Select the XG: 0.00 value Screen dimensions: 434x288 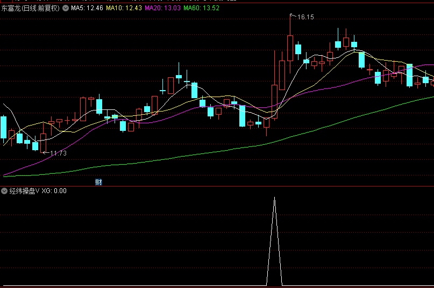pyautogui.click(x=54, y=191)
